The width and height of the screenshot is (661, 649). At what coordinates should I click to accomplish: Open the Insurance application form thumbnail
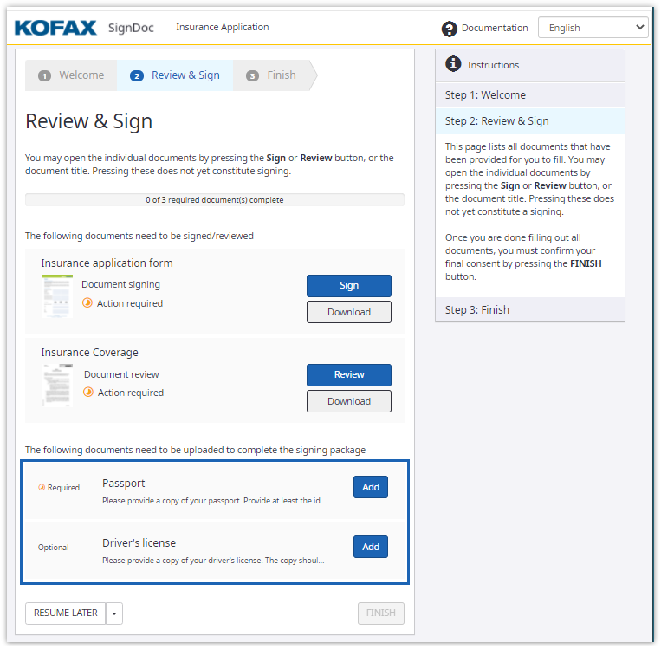(57, 296)
